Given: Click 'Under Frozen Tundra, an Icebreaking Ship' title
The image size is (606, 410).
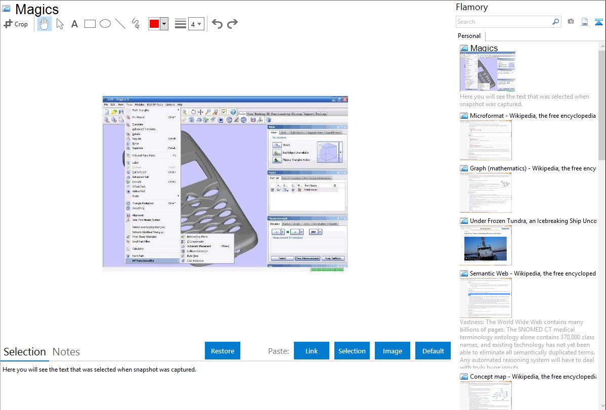Looking at the screenshot, I should click(533, 220).
